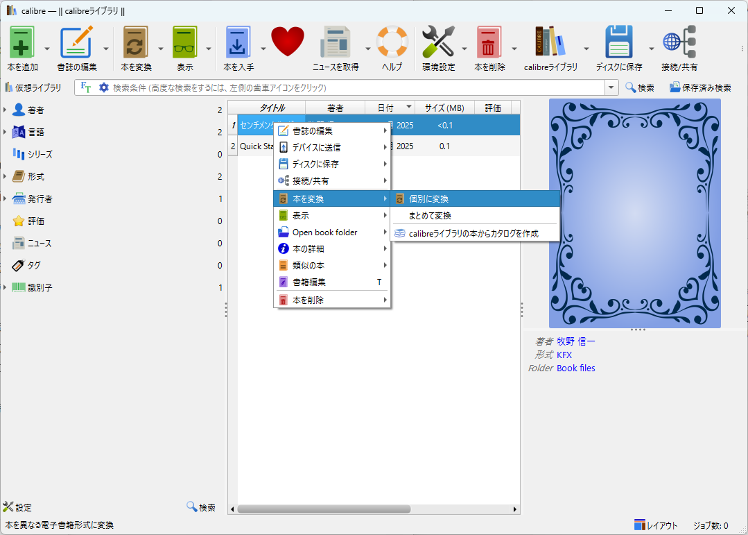The height and width of the screenshot is (535, 748).
Task: Click the heart donate icon
Action: click(288, 43)
